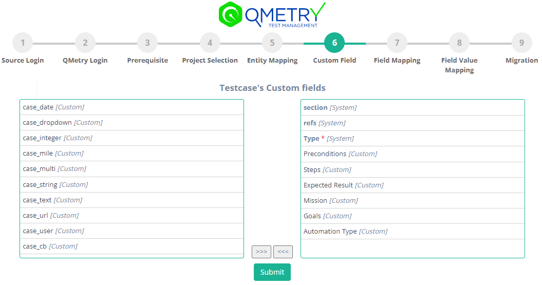Select Expected Result custom field

(413, 185)
